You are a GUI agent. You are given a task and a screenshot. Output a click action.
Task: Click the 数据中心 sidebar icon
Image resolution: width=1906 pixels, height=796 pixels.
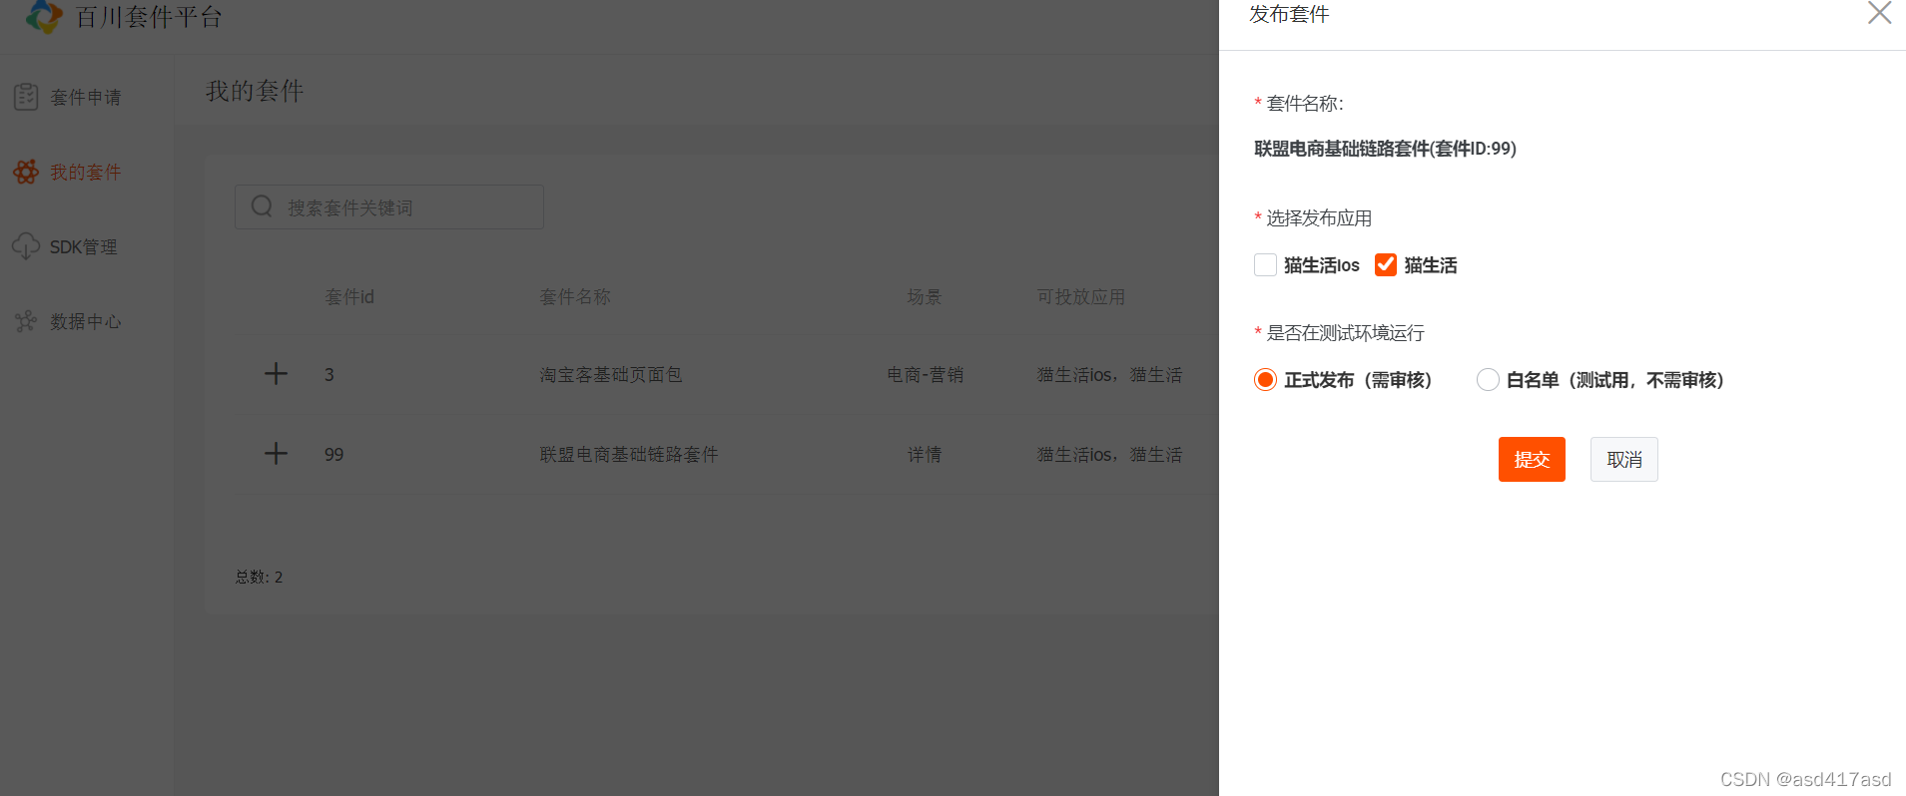coord(26,321)
